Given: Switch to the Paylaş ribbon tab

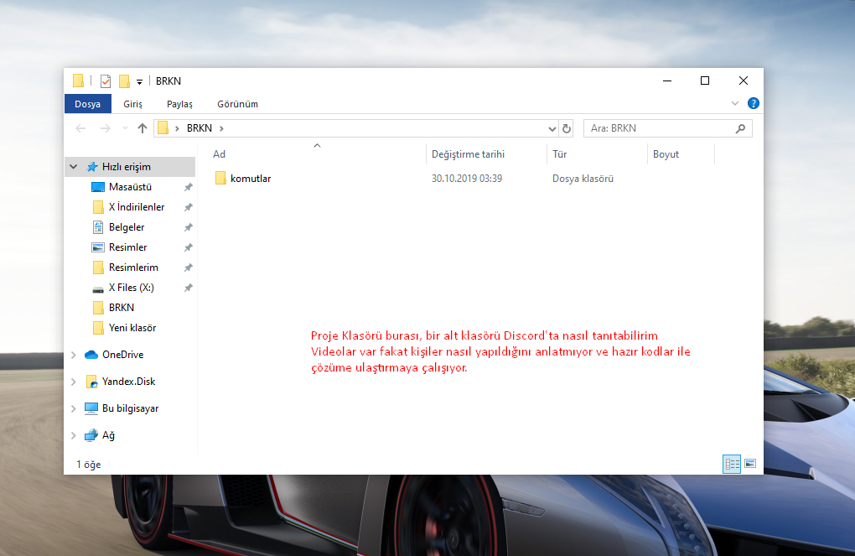Looking at the screenshot, I should pos(179,104).
